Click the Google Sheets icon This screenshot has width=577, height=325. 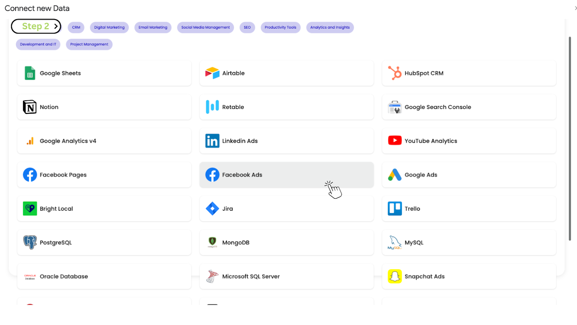pyautogui.click(x=30, y=73)
